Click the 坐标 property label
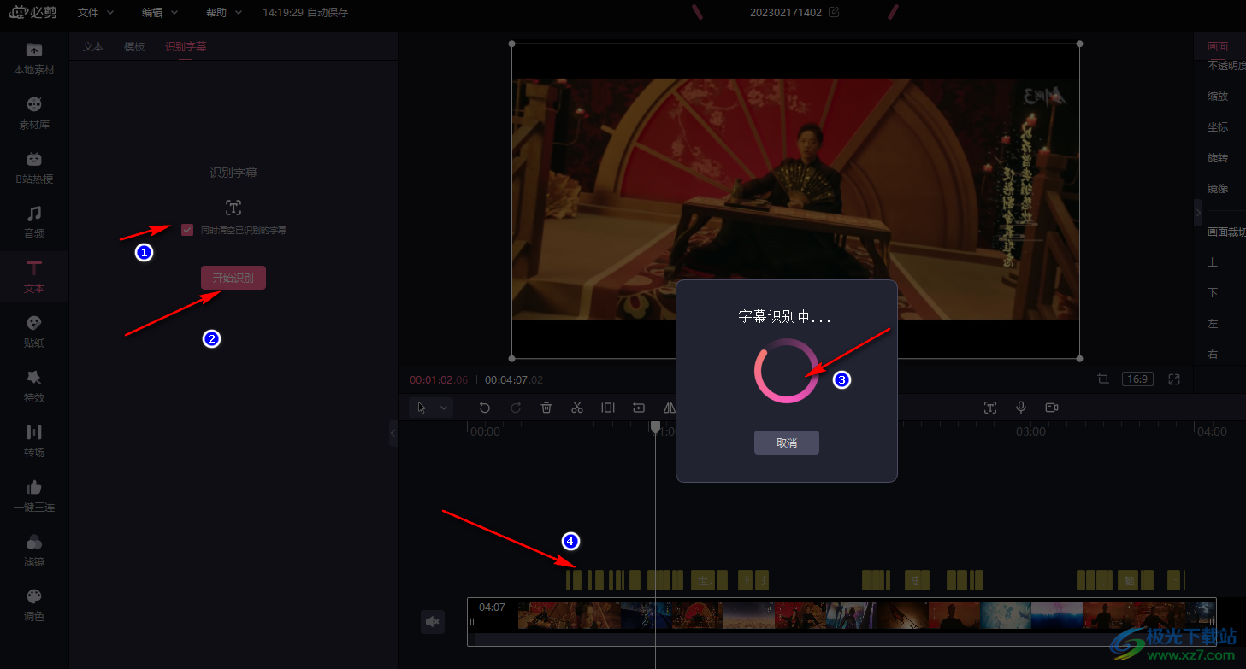The image size is (1246, 669). point(1218,127)
